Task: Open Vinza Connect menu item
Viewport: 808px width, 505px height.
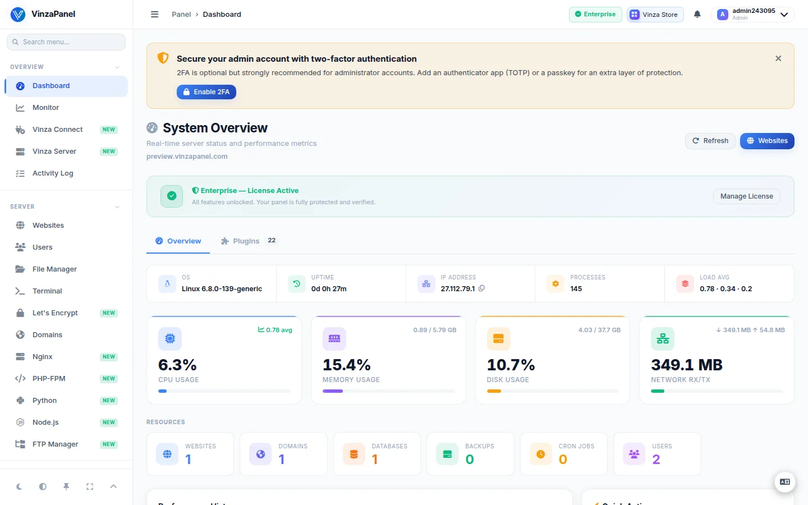Action: click(x=66, y=130)
